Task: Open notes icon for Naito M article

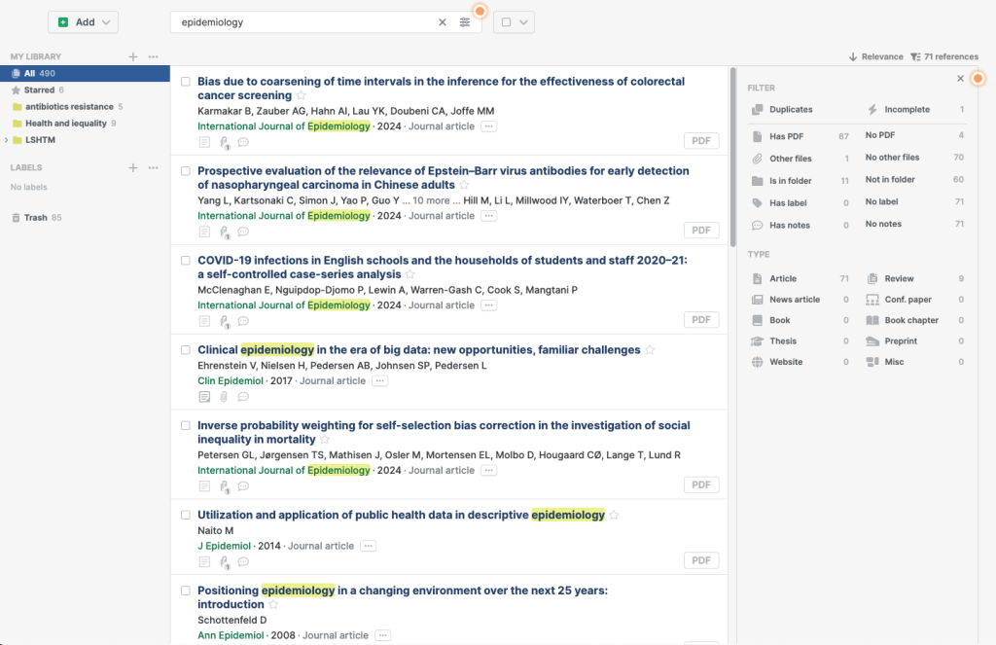Action: 204,561
